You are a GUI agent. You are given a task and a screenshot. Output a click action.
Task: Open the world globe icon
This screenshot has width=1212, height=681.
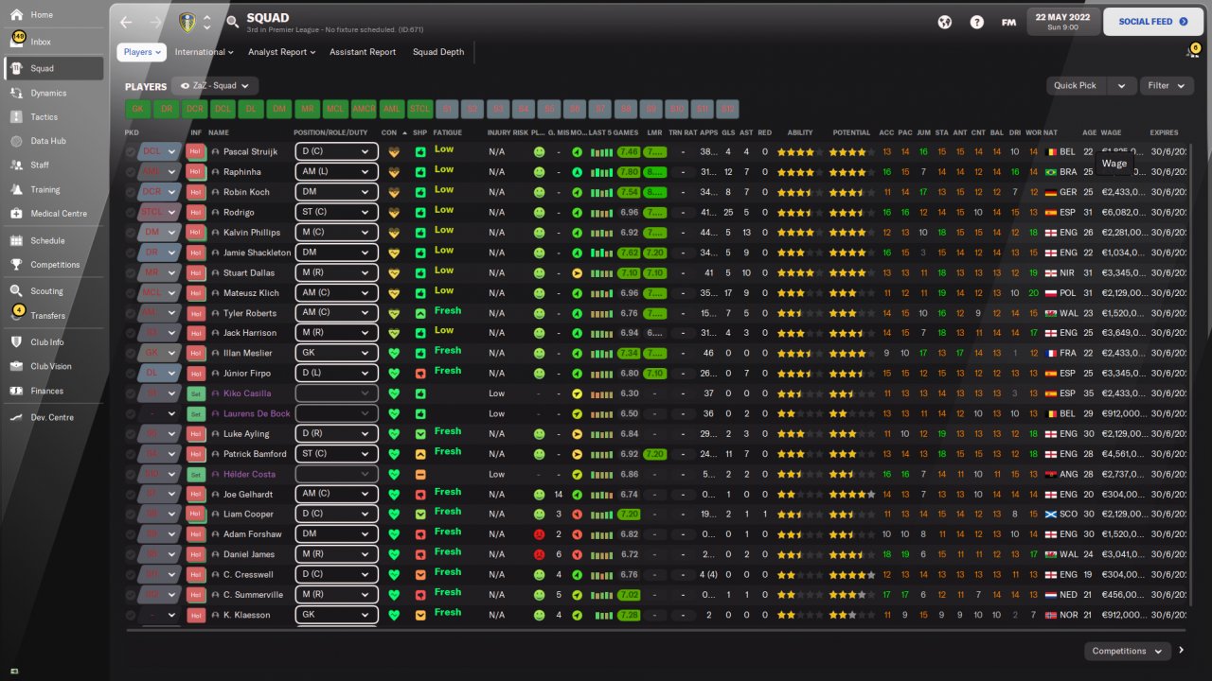[944, 22]
